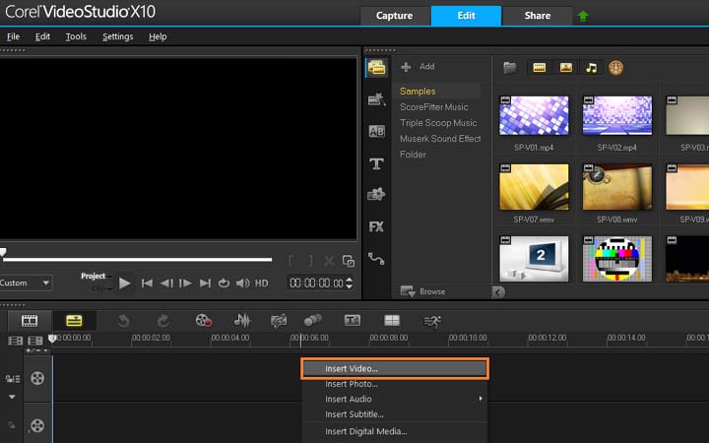The image size is (709, 443).
Task: Click the Browse button
Action: tap(423, 291)
